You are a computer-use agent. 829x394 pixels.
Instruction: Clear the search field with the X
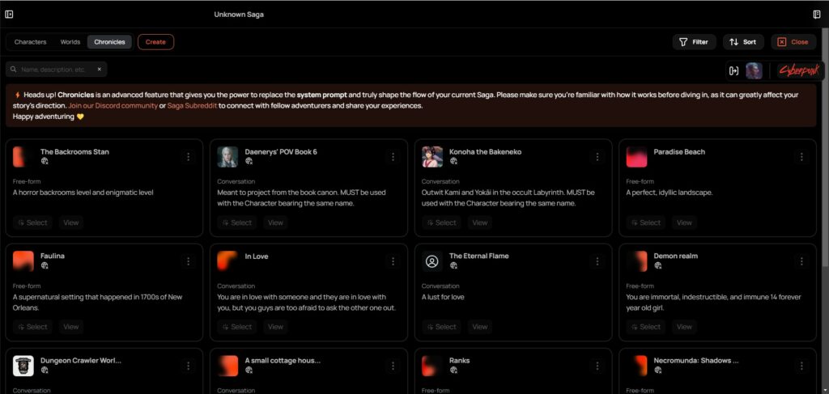pos(99,70)
